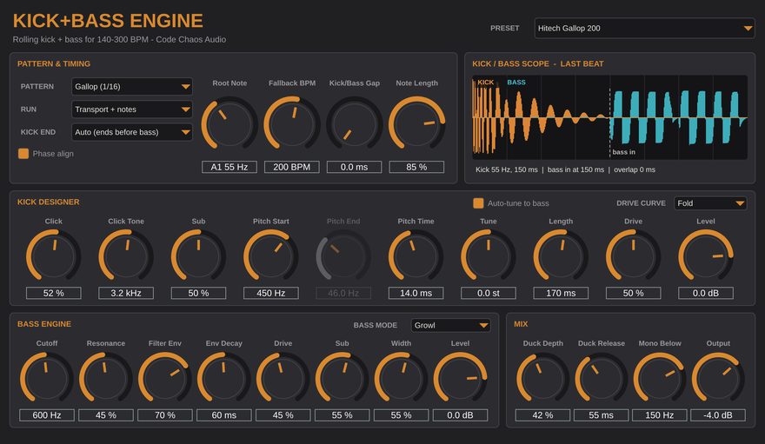765x444 pixels.
Task: Click the Note Length knob
Action: (x=416, y=123)
